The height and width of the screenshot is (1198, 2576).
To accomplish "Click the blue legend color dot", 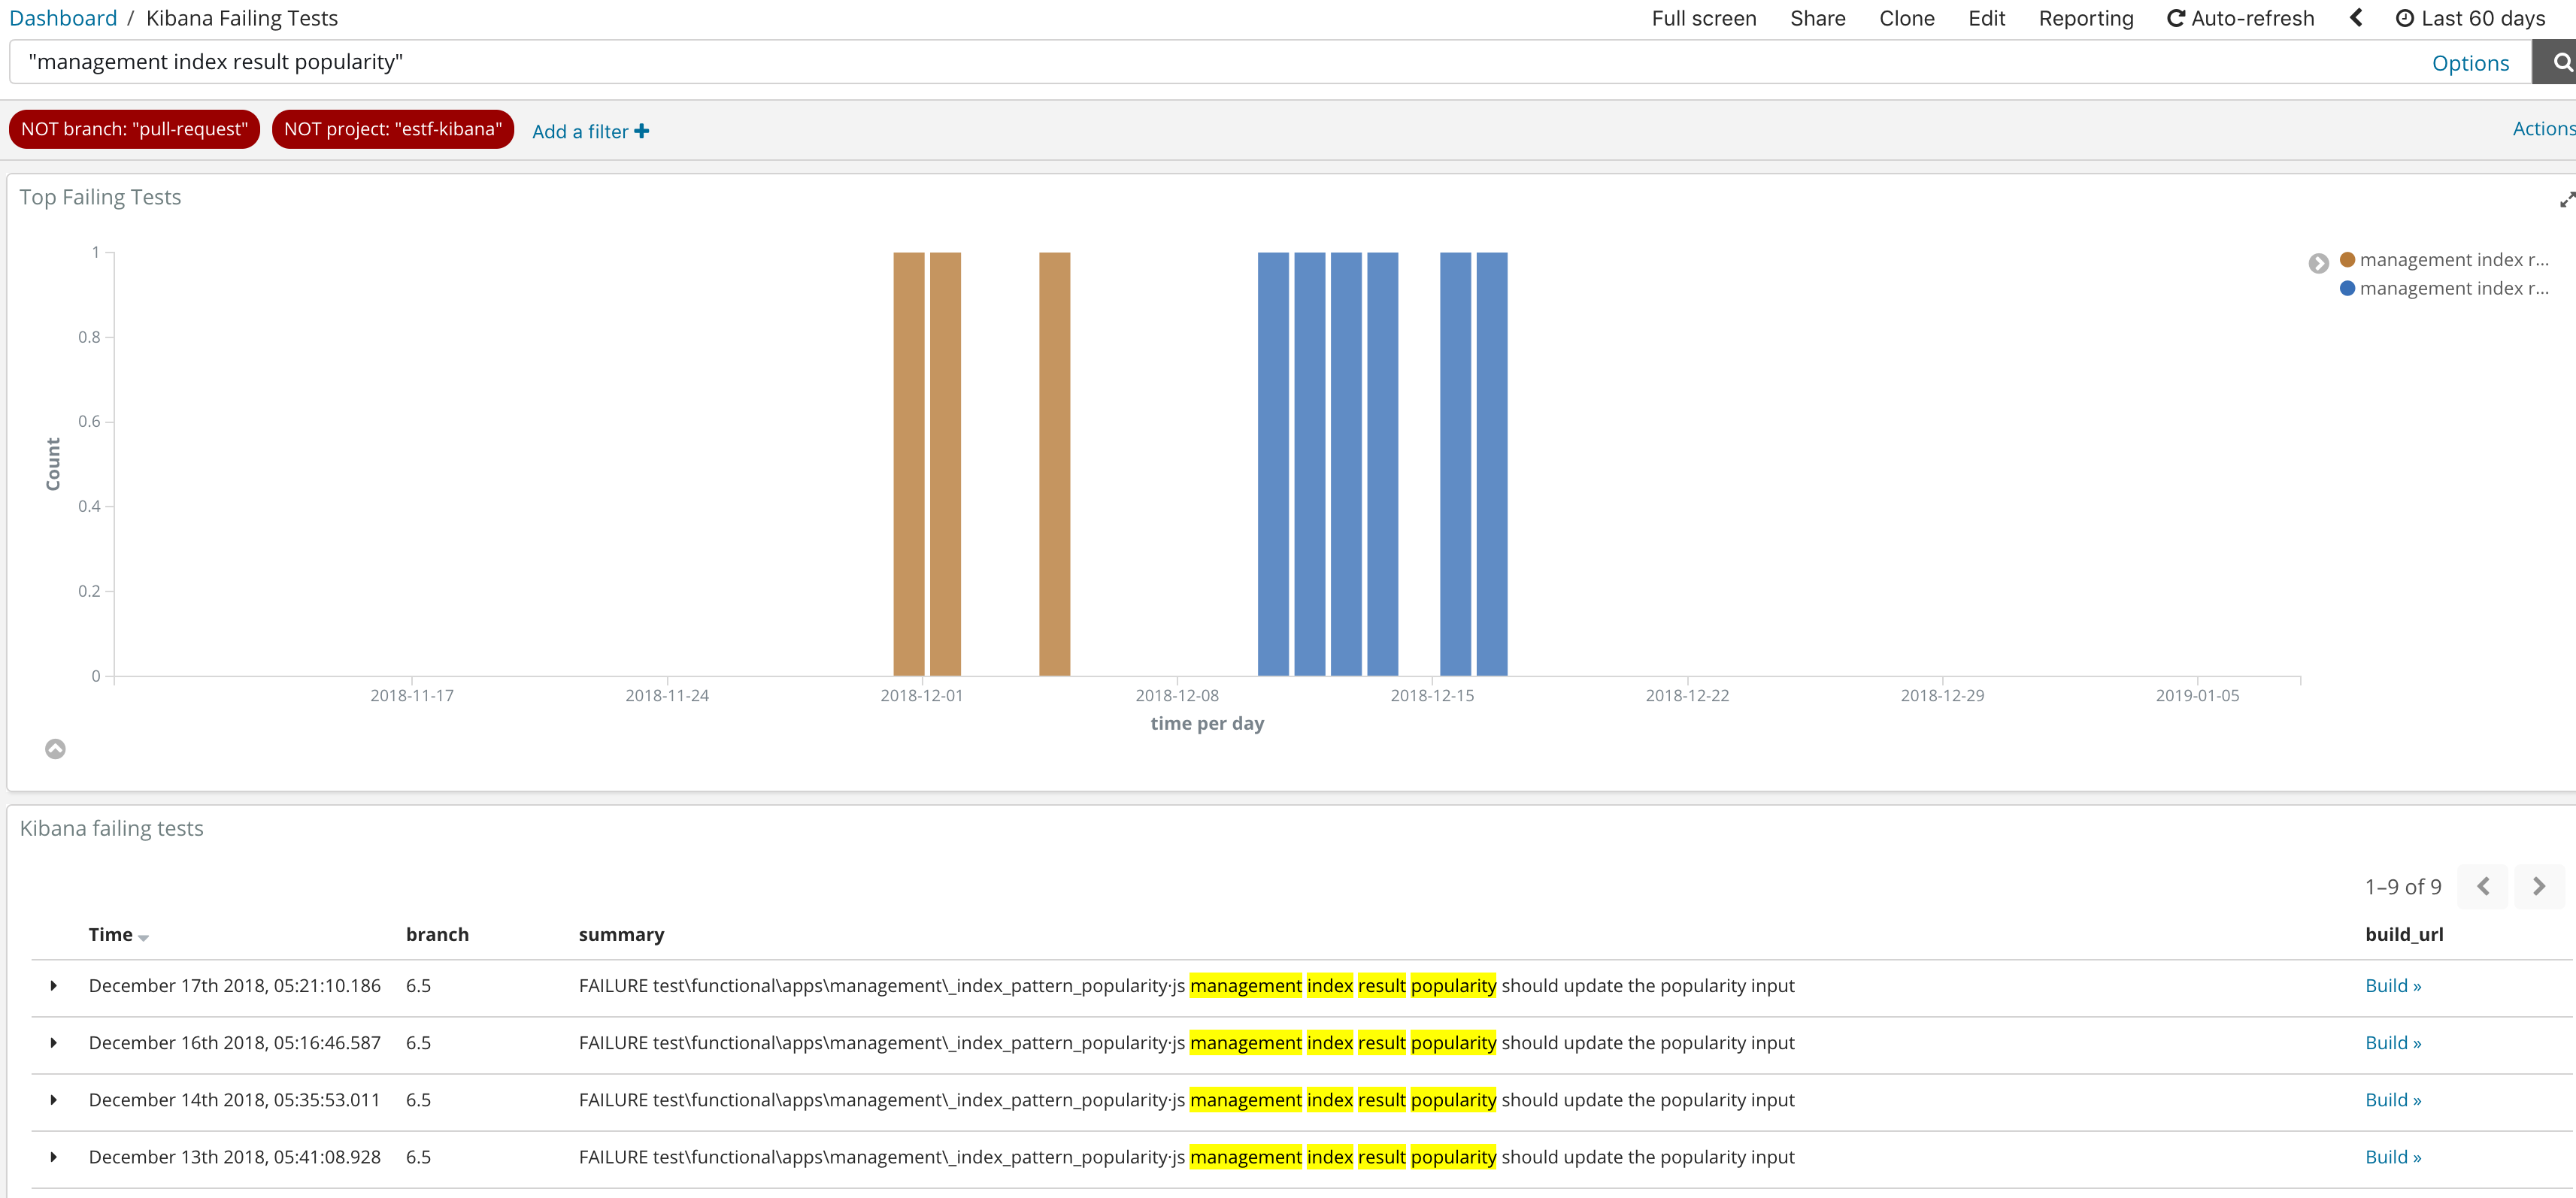I will click(x=2347, y=289).
